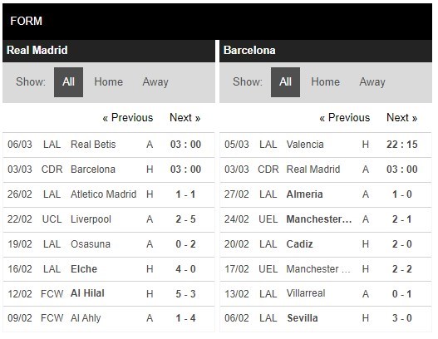Go to Previous Barcelona results
The image size is (438, 339).
(x=344, y=117)
